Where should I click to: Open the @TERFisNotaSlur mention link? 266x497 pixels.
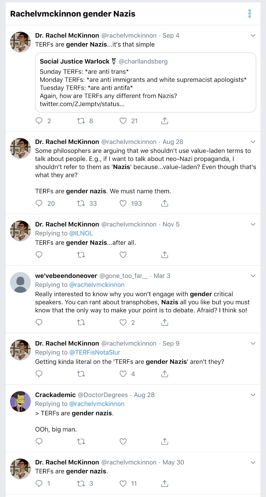(x=95, y=352)
